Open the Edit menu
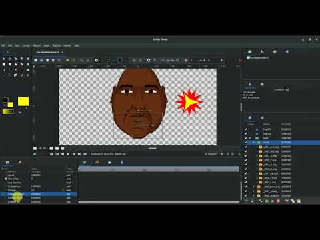The width and height of the screenshot is (320, 240). click(x=10, y=45)
